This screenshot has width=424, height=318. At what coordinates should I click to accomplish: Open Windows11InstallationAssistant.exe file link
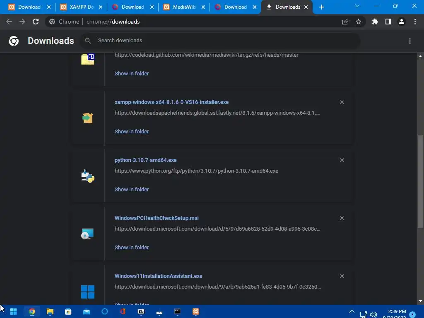159,276
